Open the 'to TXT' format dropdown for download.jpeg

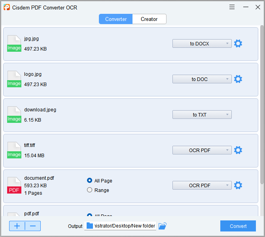[202, 115]
